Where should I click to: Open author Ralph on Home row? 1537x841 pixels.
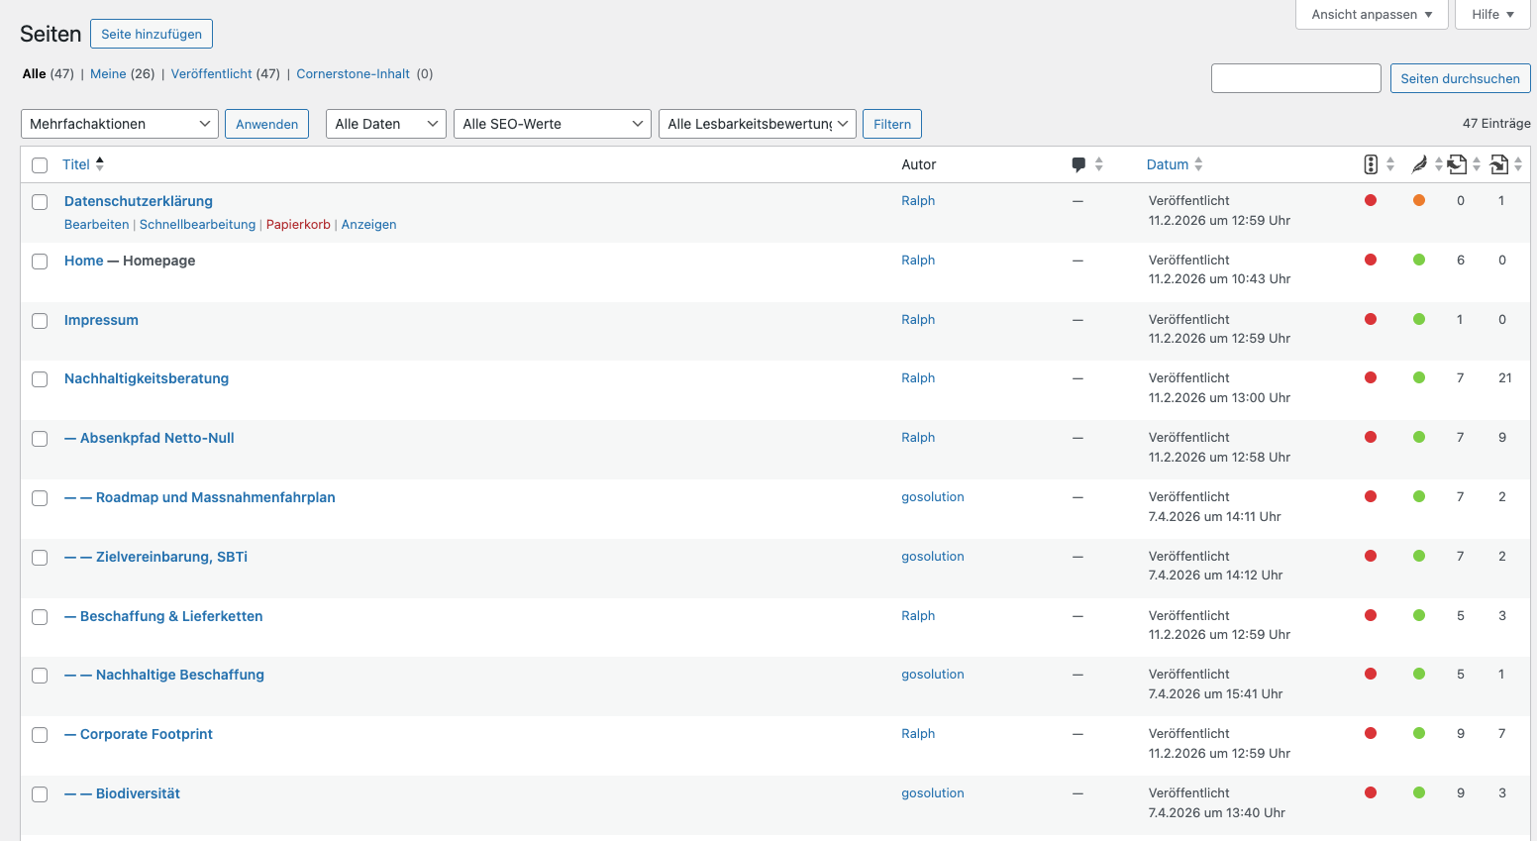[x=918, y=260]
